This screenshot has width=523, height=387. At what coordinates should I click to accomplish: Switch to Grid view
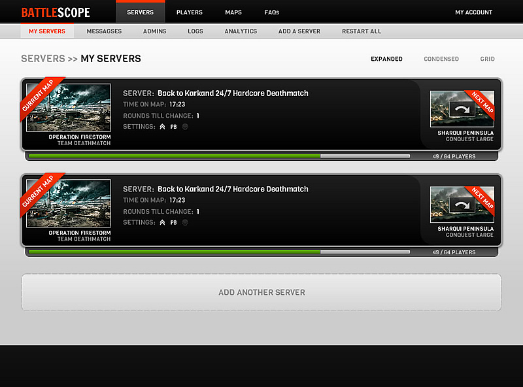click(x=487, y=59)
